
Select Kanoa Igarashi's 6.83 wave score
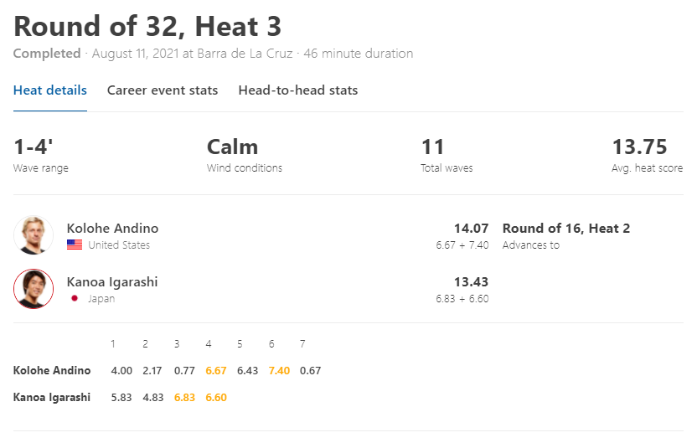[x=184, y=397]
